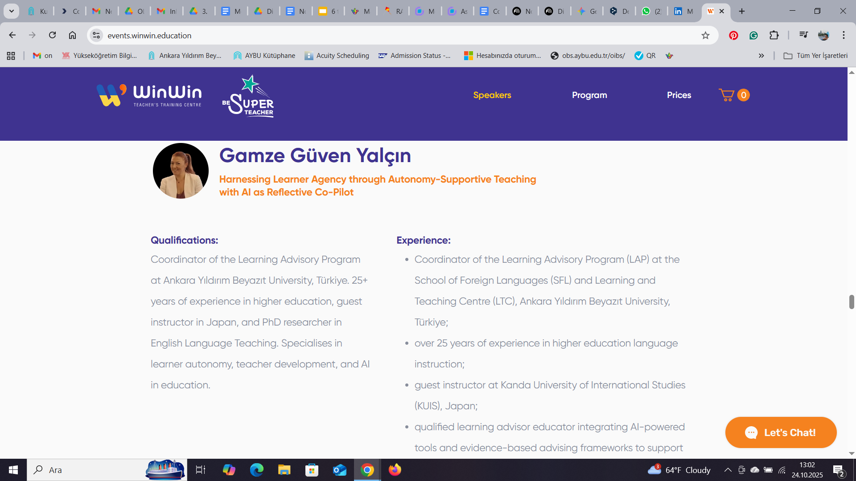Click the WinWin Teacher's Training Centre logo
This screenshot has width=856, height=481.
coord(149,95)
